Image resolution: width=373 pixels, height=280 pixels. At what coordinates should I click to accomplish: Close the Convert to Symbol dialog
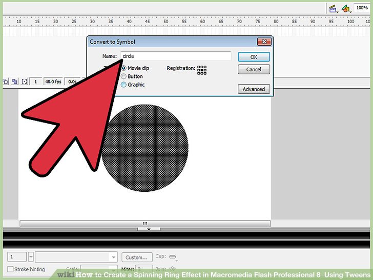(x=264, y=42)
